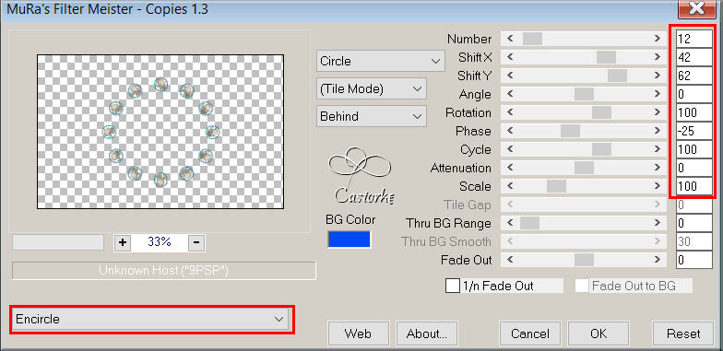Click right arrow of Number slider
723x351 pixels.
coord(658,39)
